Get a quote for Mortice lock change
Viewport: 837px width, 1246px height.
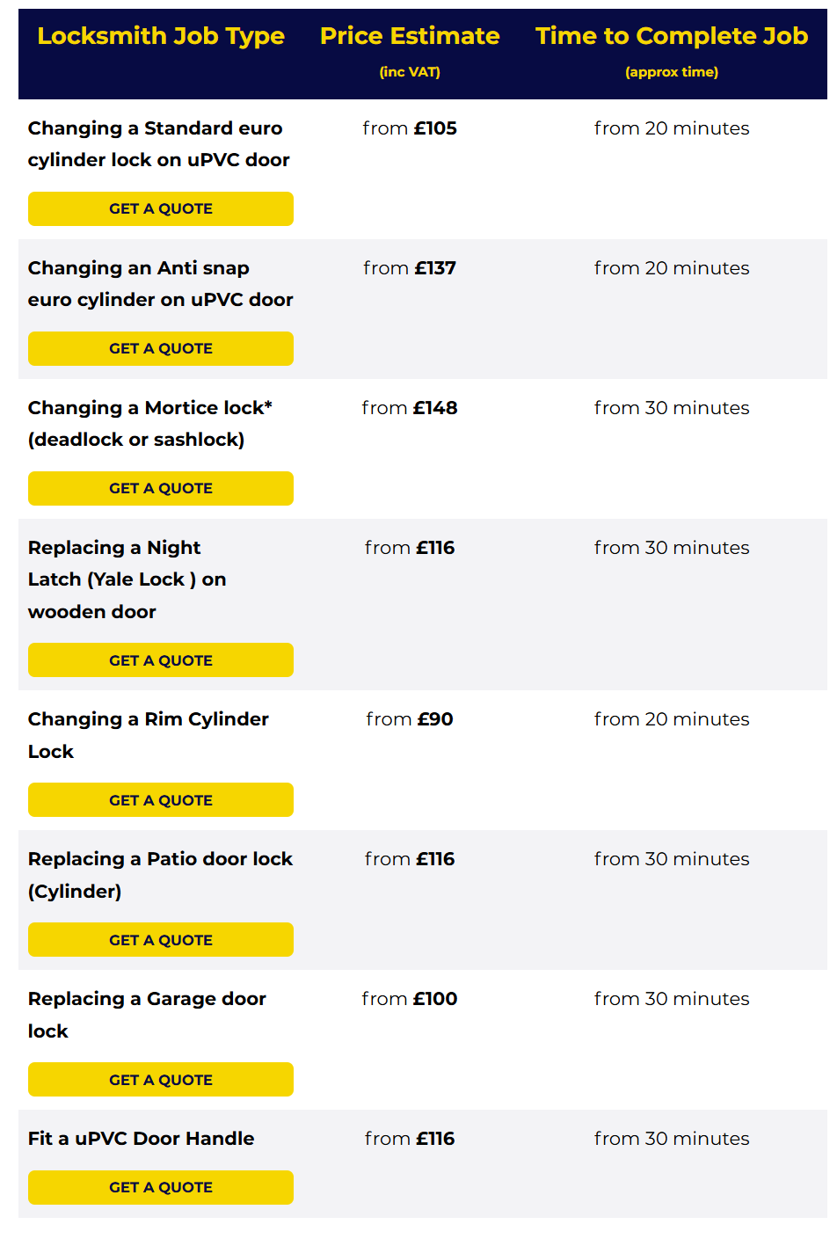pos(161,488)
